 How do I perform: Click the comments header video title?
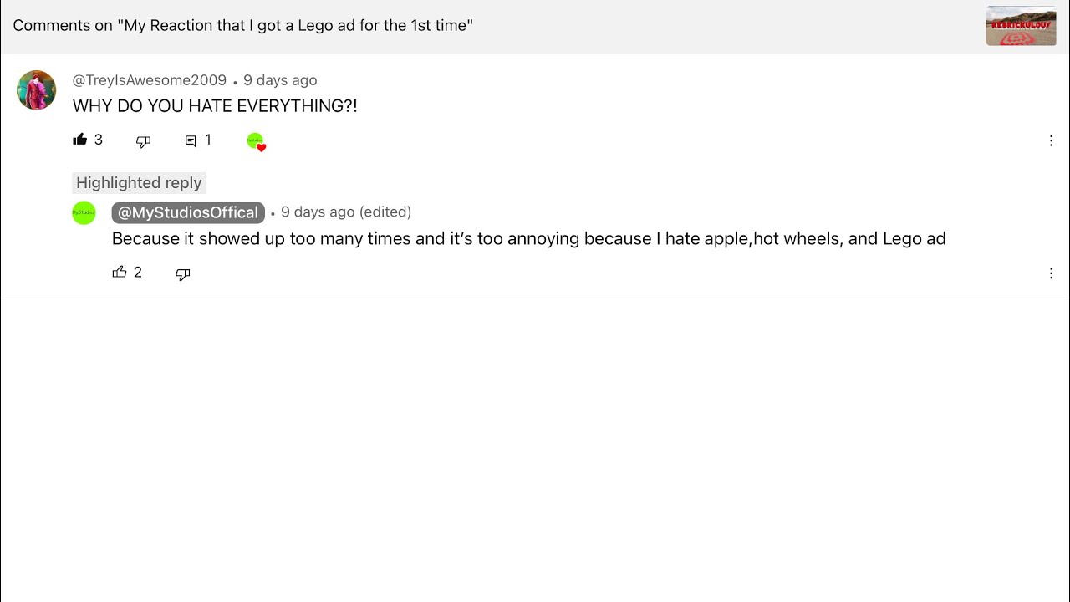click(243, 26)
